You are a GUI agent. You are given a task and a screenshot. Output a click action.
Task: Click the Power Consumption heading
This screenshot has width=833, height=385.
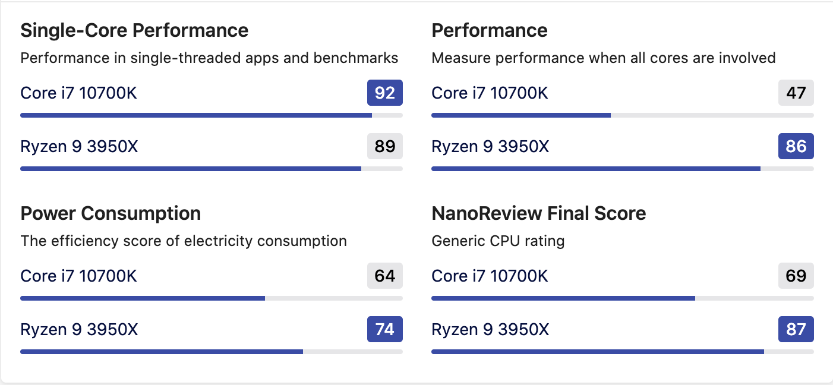point(111,213)
